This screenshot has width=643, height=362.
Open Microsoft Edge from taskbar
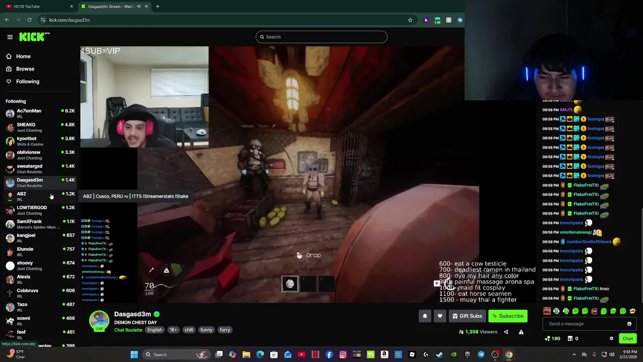(260, 354)
